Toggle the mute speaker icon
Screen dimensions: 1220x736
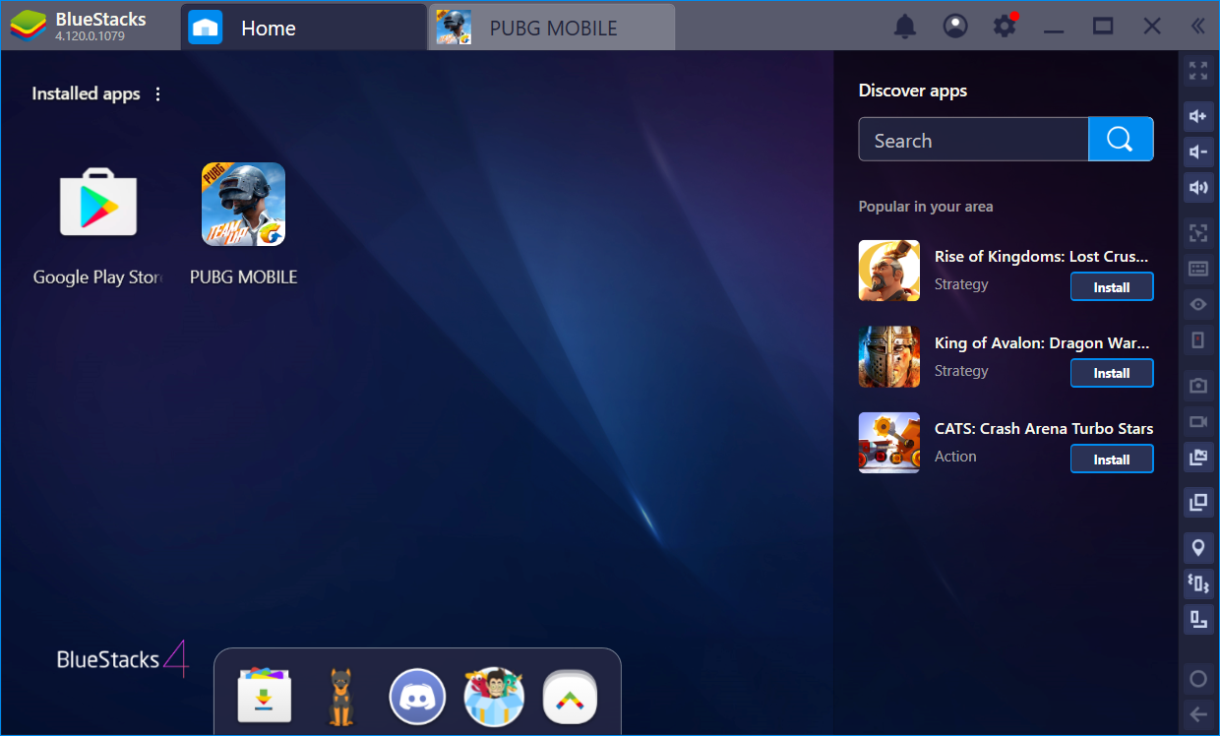[x=1197, y=187]
